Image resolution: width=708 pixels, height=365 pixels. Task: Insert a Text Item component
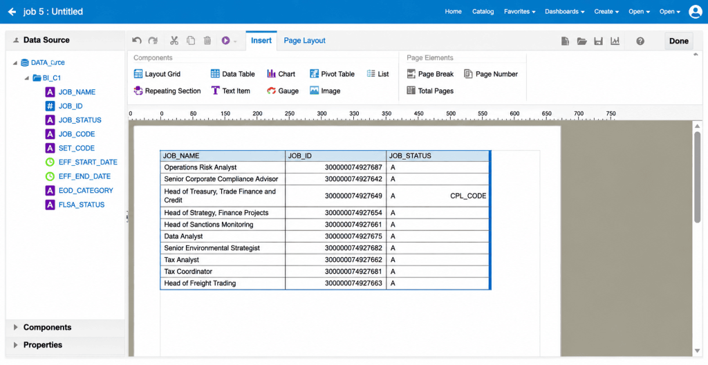click(230, 91)
